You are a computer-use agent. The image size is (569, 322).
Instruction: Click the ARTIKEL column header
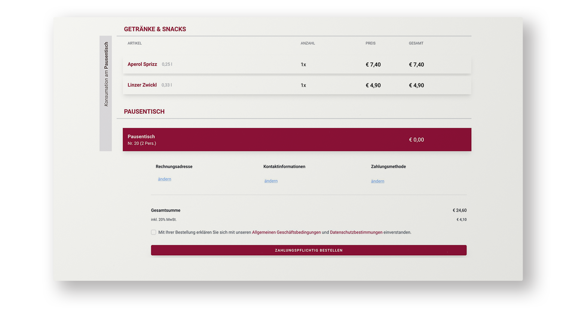pos(135,43)
